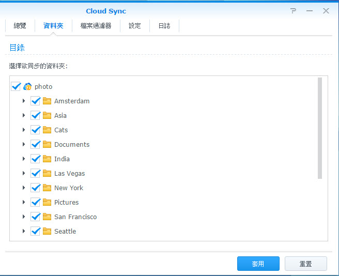Click the Las Vegas folder icon
The width and height of the screenshot is (339, 276).
[x=47, y=174]
